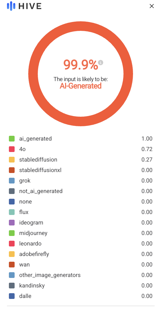The width and height of the screenshot is (160, 311).
Task: Click the blue grok swatch
Action: tap(12, 181)
